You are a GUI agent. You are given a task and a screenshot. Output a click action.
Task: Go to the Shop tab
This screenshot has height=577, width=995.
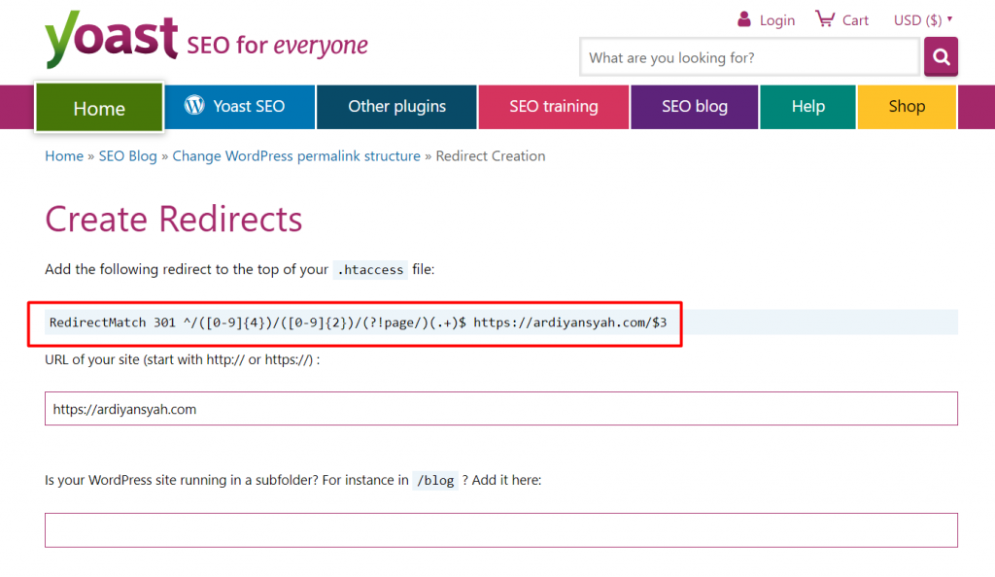tap(907, 107)
